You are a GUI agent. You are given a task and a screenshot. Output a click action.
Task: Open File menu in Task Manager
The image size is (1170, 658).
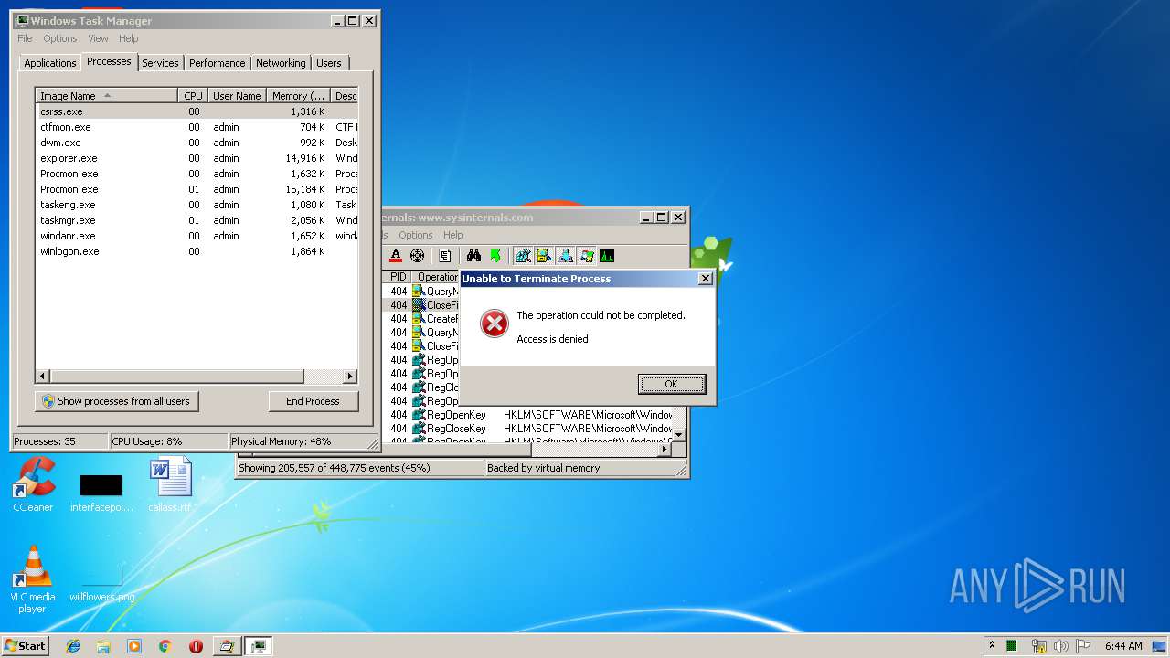click(25, 38)
